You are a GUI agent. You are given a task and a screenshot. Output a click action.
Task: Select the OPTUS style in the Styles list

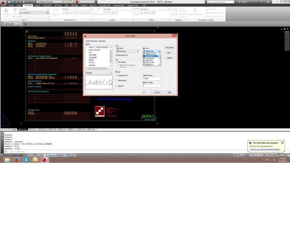point(92,63)
